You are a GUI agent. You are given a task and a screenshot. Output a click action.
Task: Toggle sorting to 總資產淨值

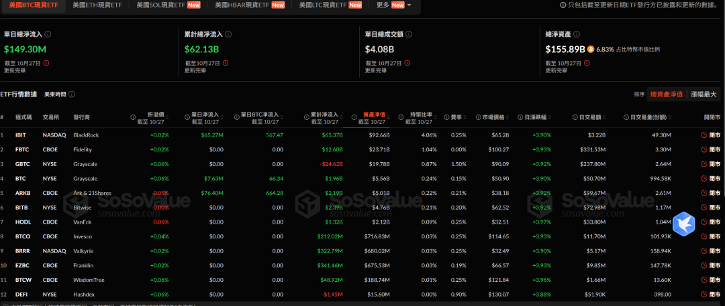tap(666, 94)
